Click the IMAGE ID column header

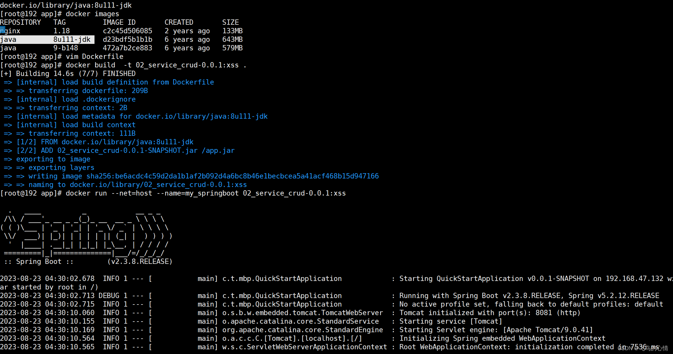[119, 22]
